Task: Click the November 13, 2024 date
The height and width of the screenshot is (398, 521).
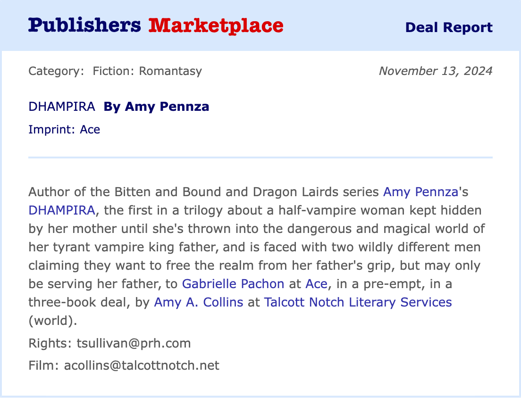Action: coord(435,71)
